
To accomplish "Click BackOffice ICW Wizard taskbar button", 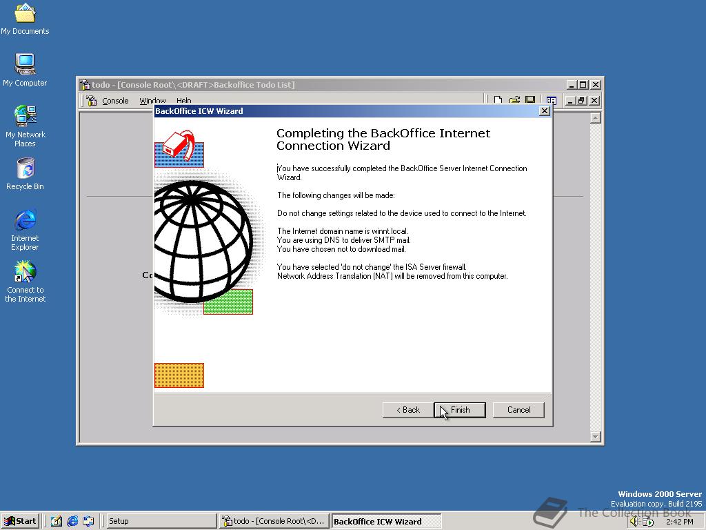I will point(386,522).
